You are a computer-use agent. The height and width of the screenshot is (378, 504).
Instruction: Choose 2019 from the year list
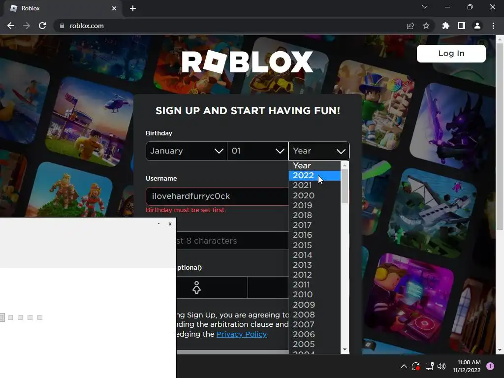tap(315, 205)
